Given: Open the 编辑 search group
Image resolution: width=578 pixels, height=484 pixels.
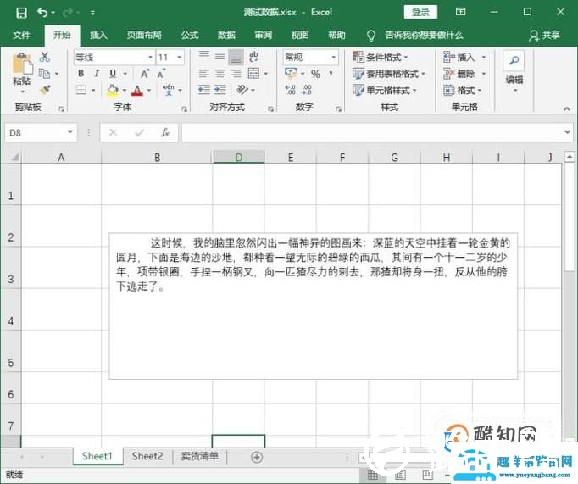Looking at the screenshot, I should point(514,72).
